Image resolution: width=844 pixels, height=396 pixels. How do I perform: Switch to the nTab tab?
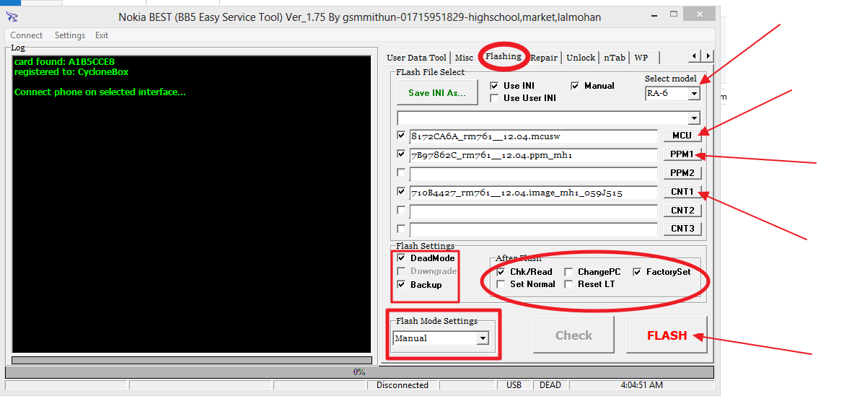coord(614,58)
